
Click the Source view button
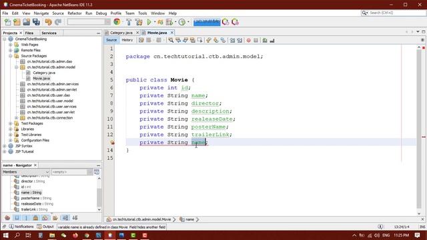pos(111,40)
